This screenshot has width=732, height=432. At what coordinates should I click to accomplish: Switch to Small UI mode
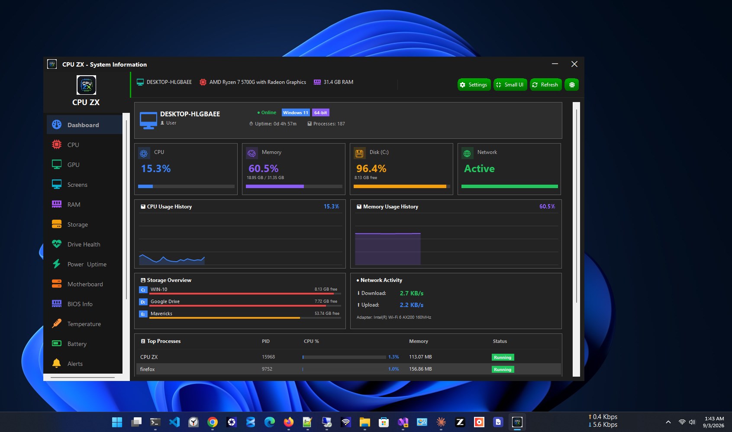pyautogui.click(x=510, y=85)
